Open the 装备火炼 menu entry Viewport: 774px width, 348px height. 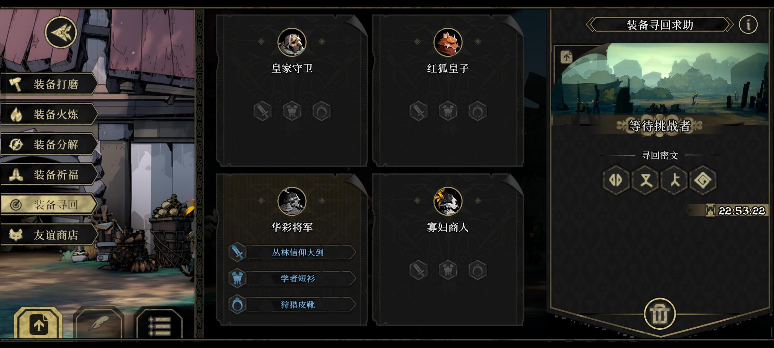coord(48,114)
